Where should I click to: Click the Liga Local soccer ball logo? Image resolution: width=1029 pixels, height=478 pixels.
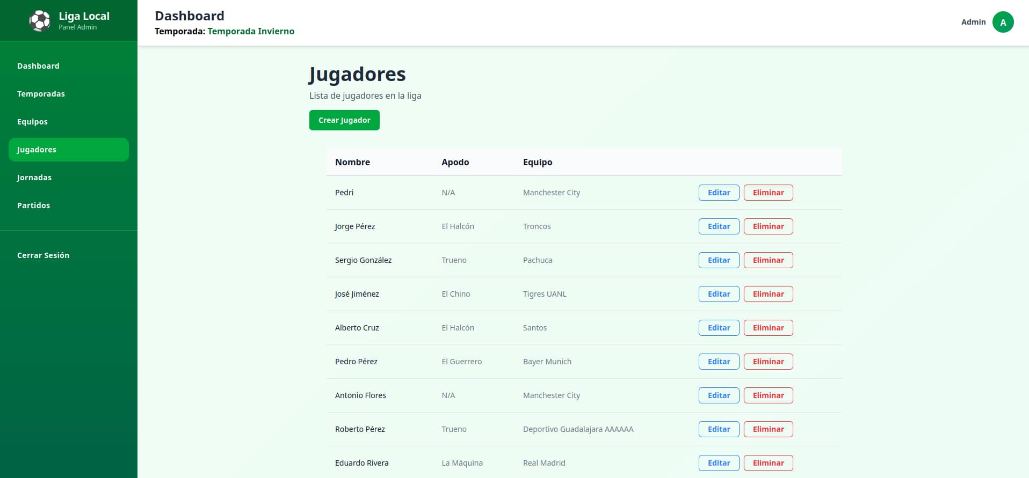40,21
